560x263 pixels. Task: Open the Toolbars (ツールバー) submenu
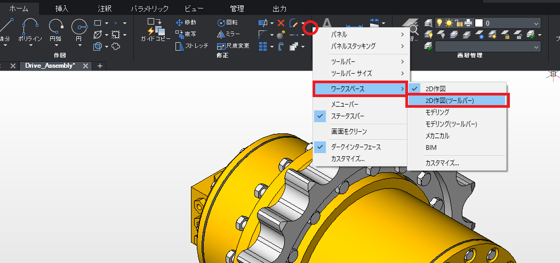(x=360, y=62)
